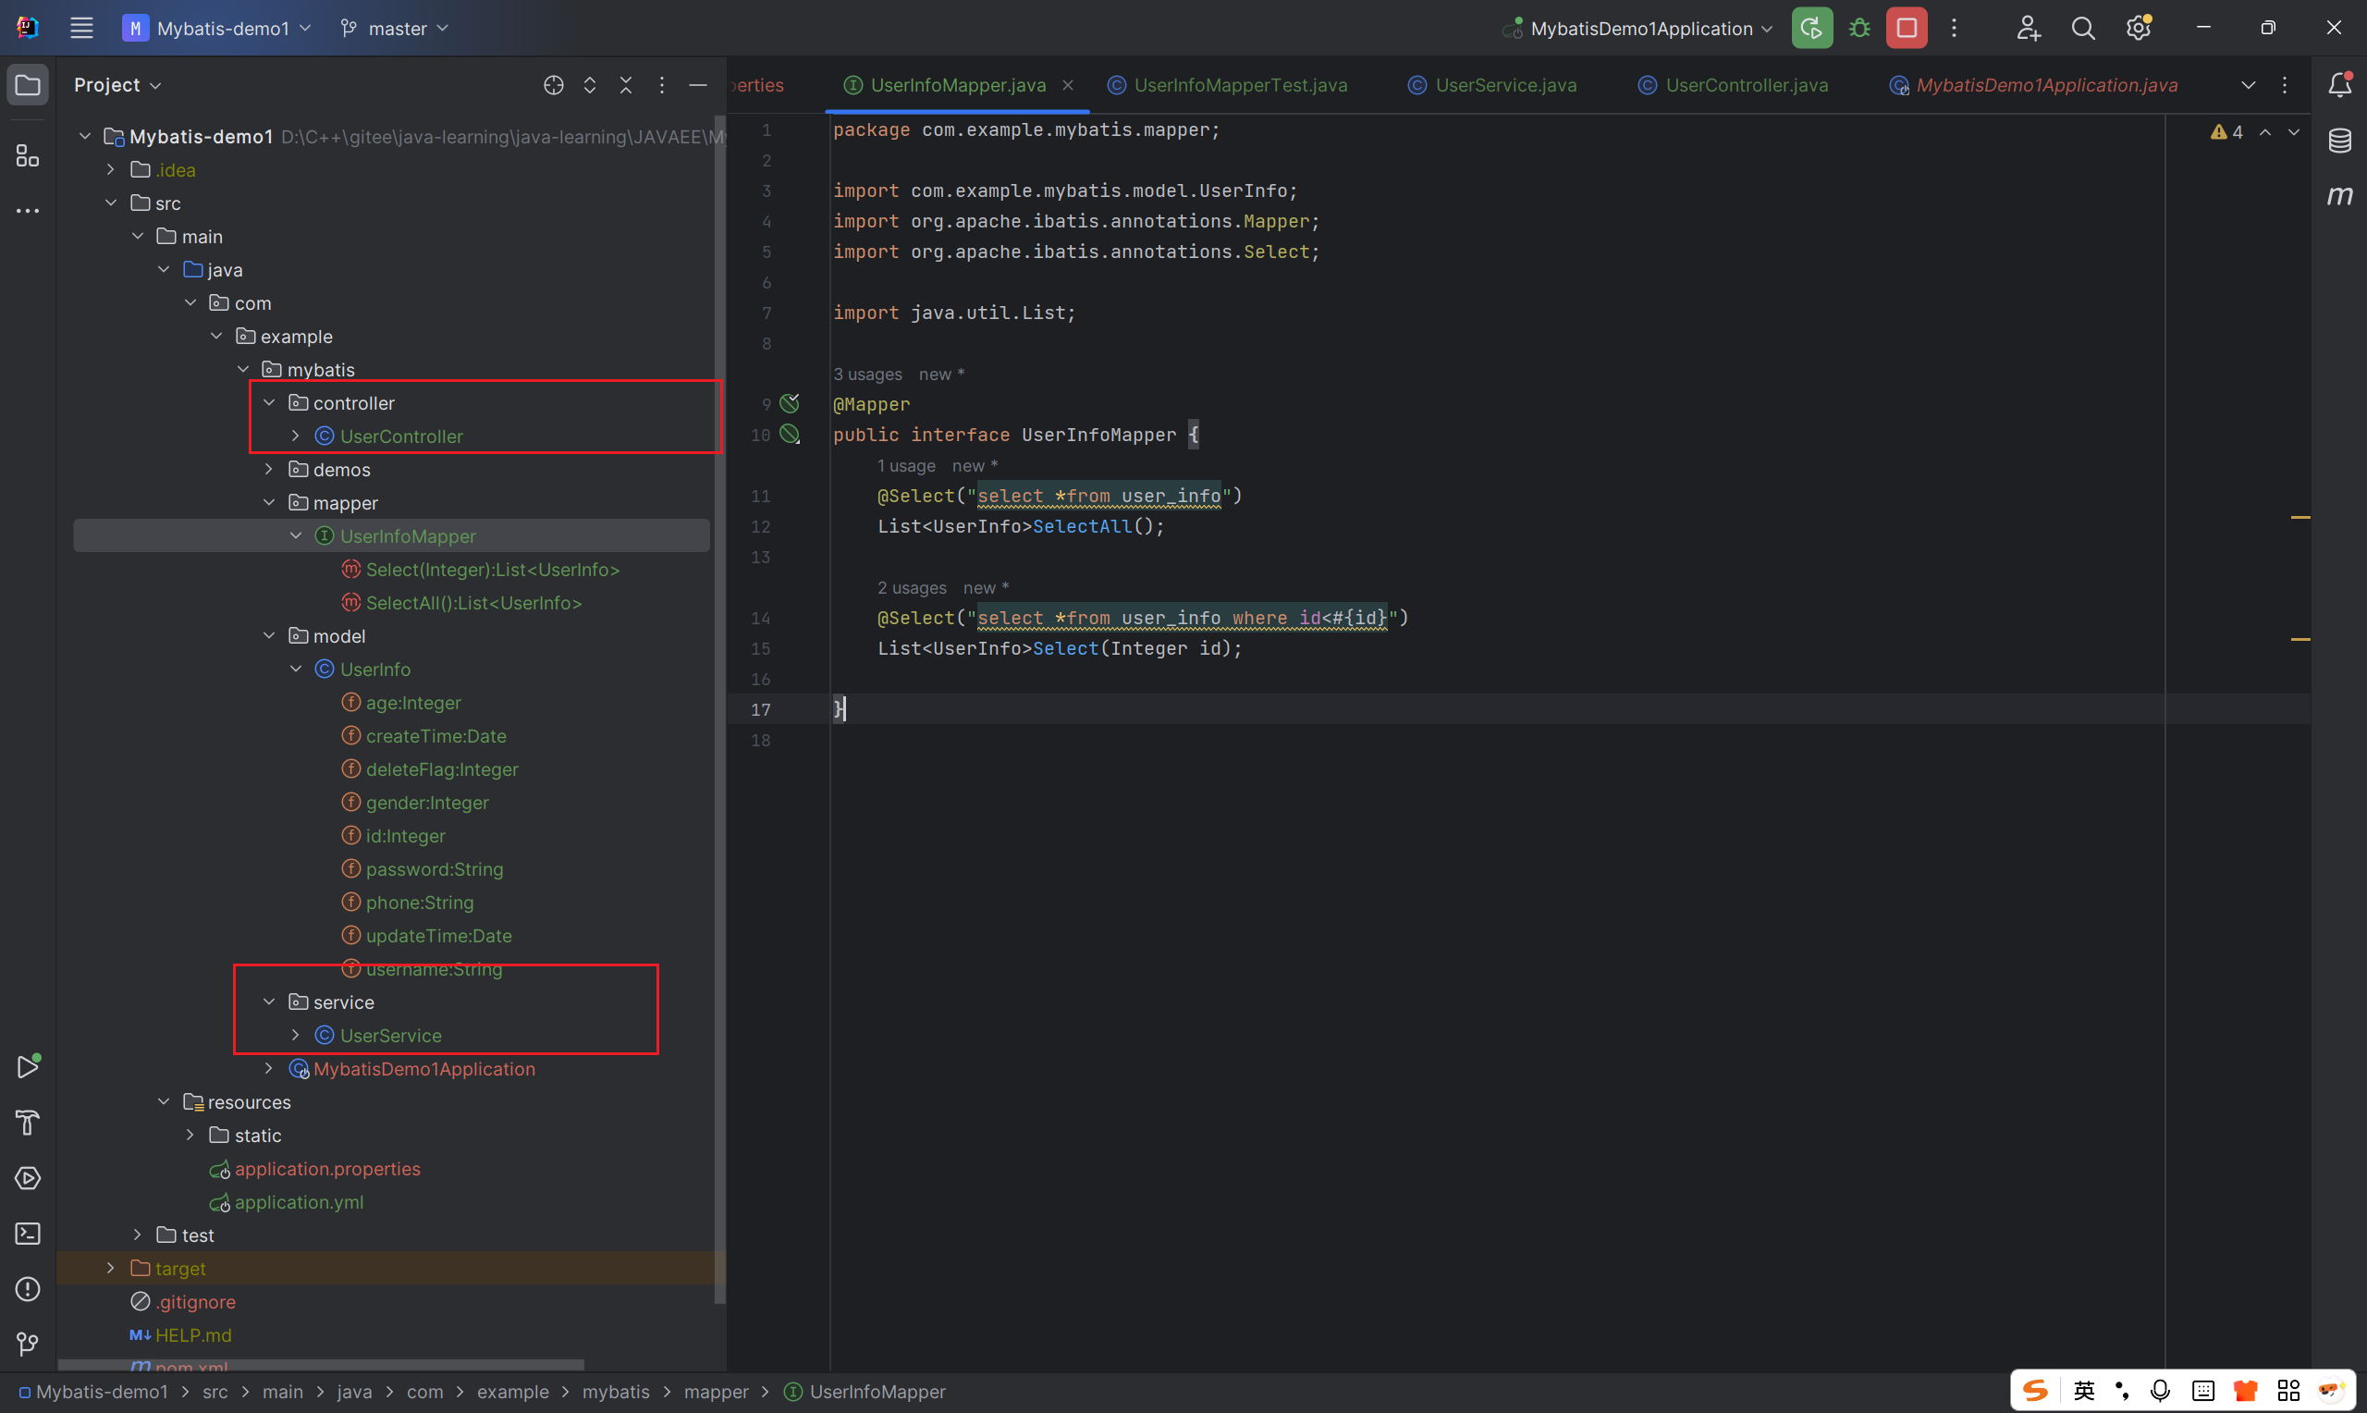Collapse the mapper package
Screen dimensions: 2367x1413
pos(269,503)
